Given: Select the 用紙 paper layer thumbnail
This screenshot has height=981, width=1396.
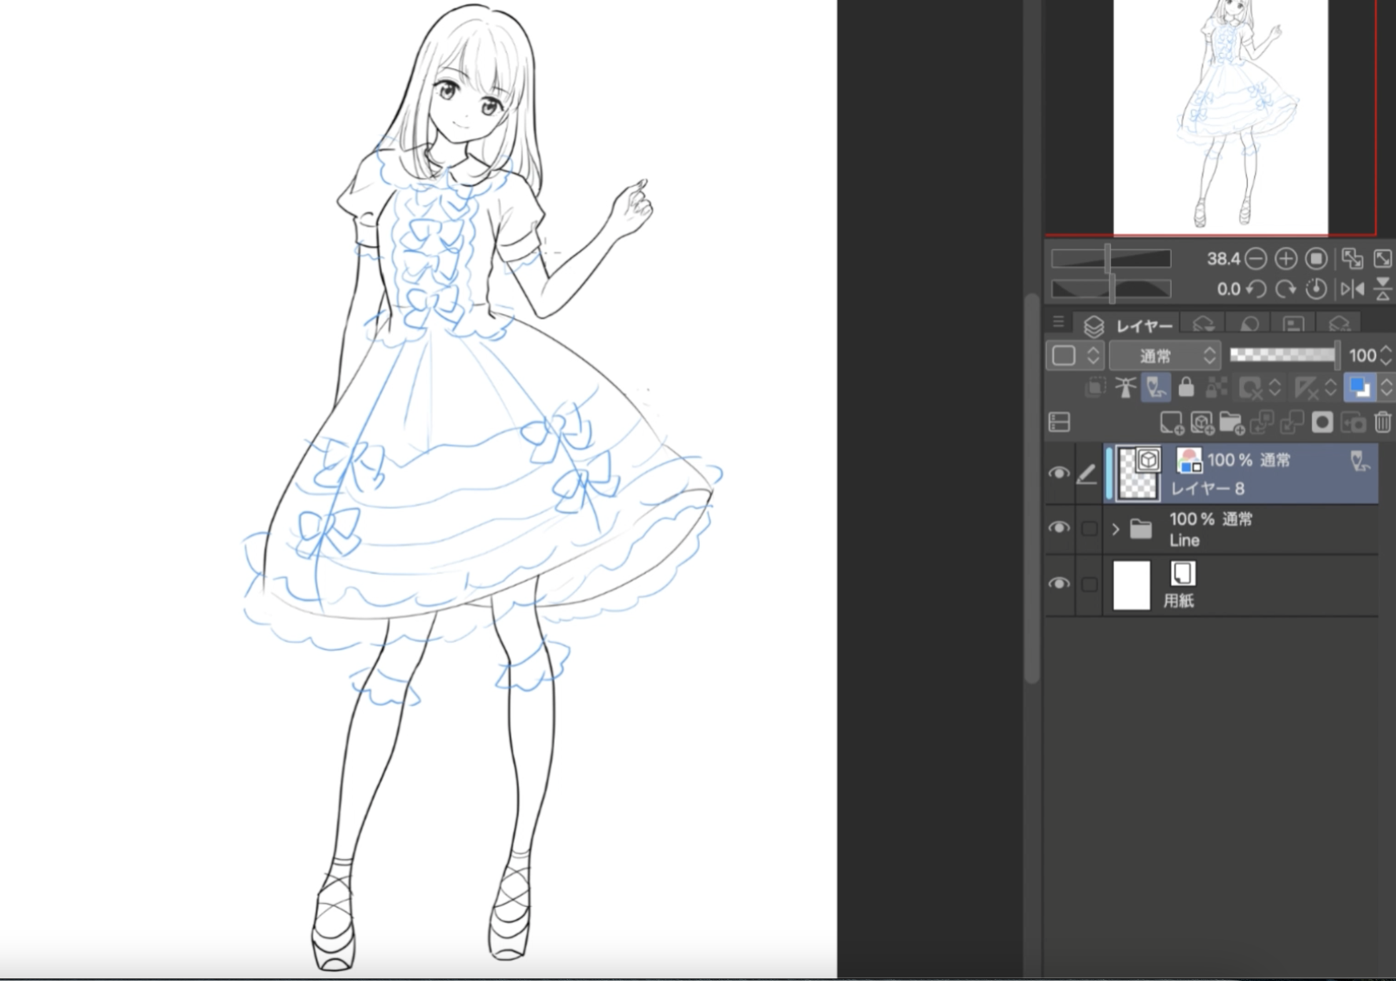Looking at the screenshot, I should 1132,585.
